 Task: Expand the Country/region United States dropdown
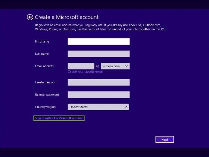pyautogui.click(x=98, y=107)
